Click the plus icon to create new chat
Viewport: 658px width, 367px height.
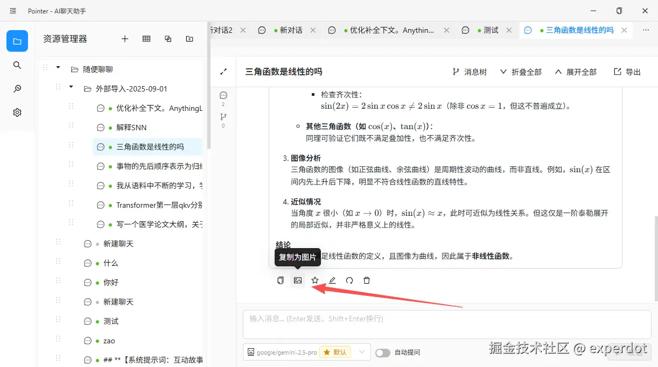pos(125,39)
